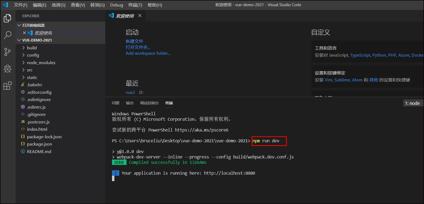The image size is (424, 204).
Task: Click the Python language link
Action: 379,55
